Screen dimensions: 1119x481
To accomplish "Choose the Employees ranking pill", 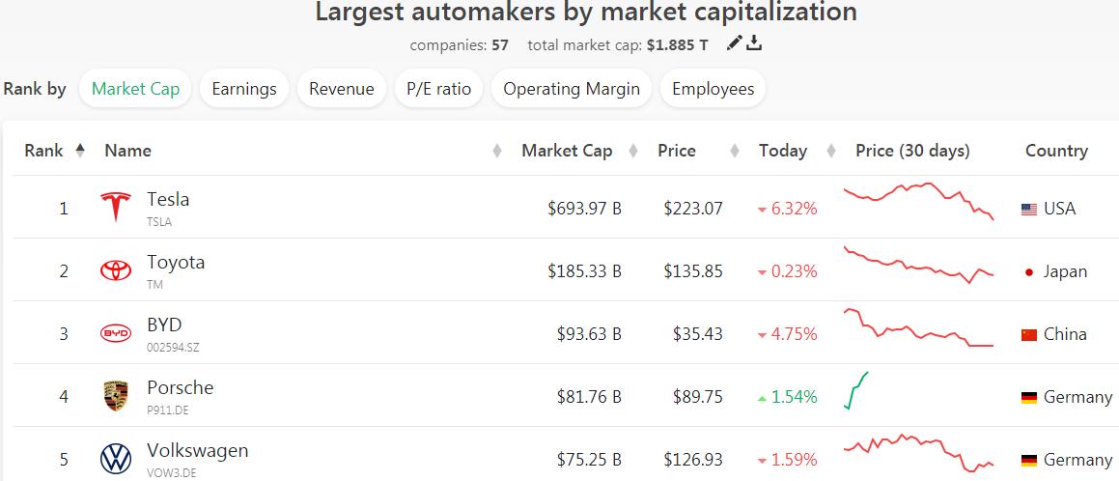I will point(713,89).
